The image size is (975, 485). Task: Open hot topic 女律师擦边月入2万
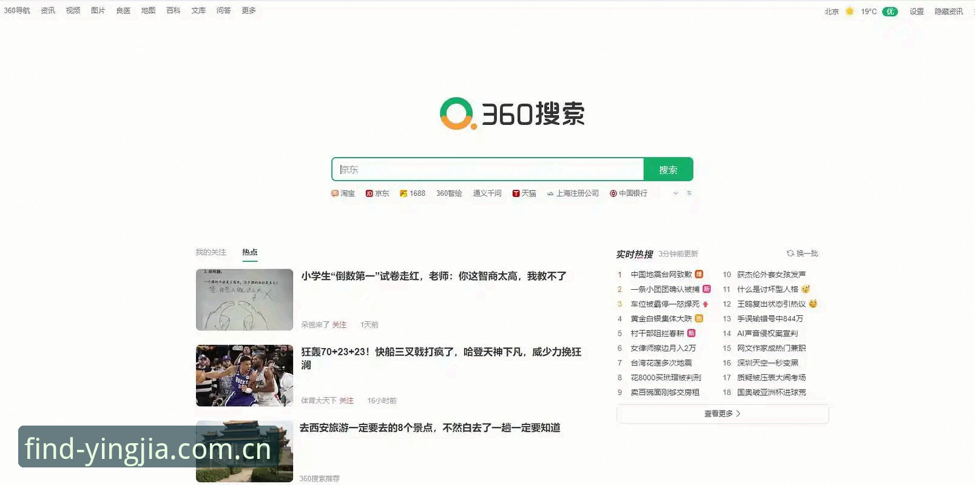[x=663, y=348]
